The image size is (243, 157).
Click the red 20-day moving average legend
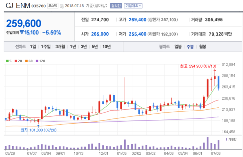click(18, 61)
